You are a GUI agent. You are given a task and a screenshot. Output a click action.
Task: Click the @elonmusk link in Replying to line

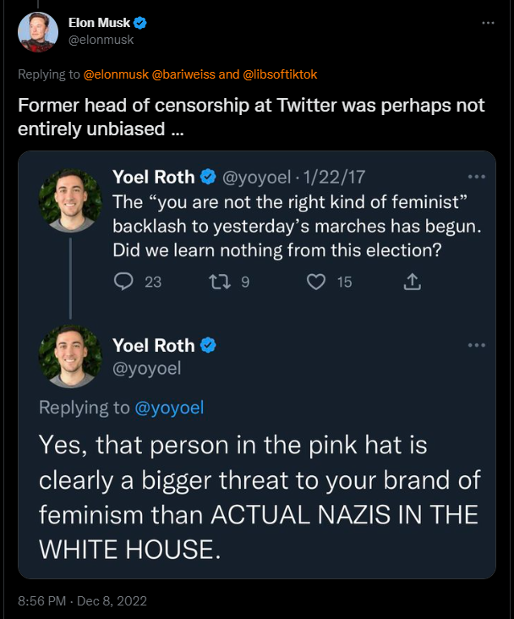tap(115, 74)
